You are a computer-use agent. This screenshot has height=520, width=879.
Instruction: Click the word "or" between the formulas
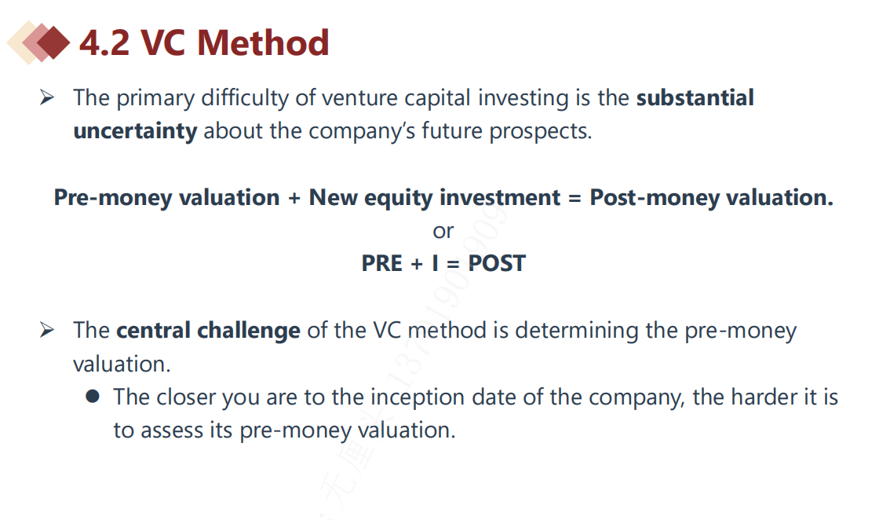(443, 231)
